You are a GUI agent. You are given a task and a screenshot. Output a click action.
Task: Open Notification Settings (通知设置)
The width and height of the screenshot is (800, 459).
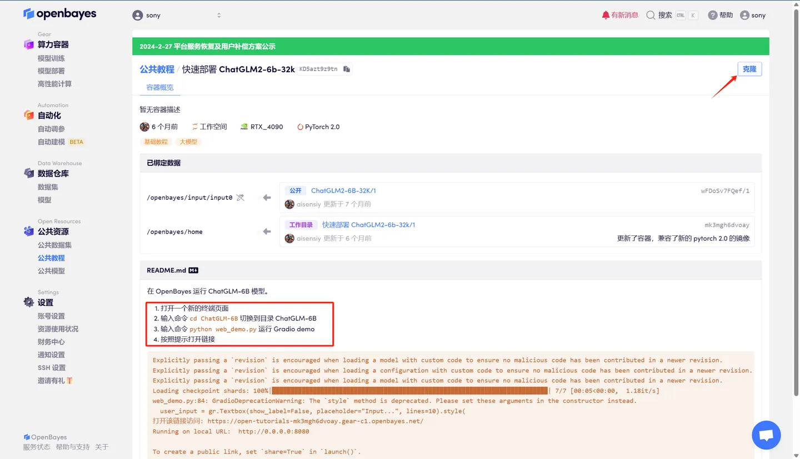(51, 355)
